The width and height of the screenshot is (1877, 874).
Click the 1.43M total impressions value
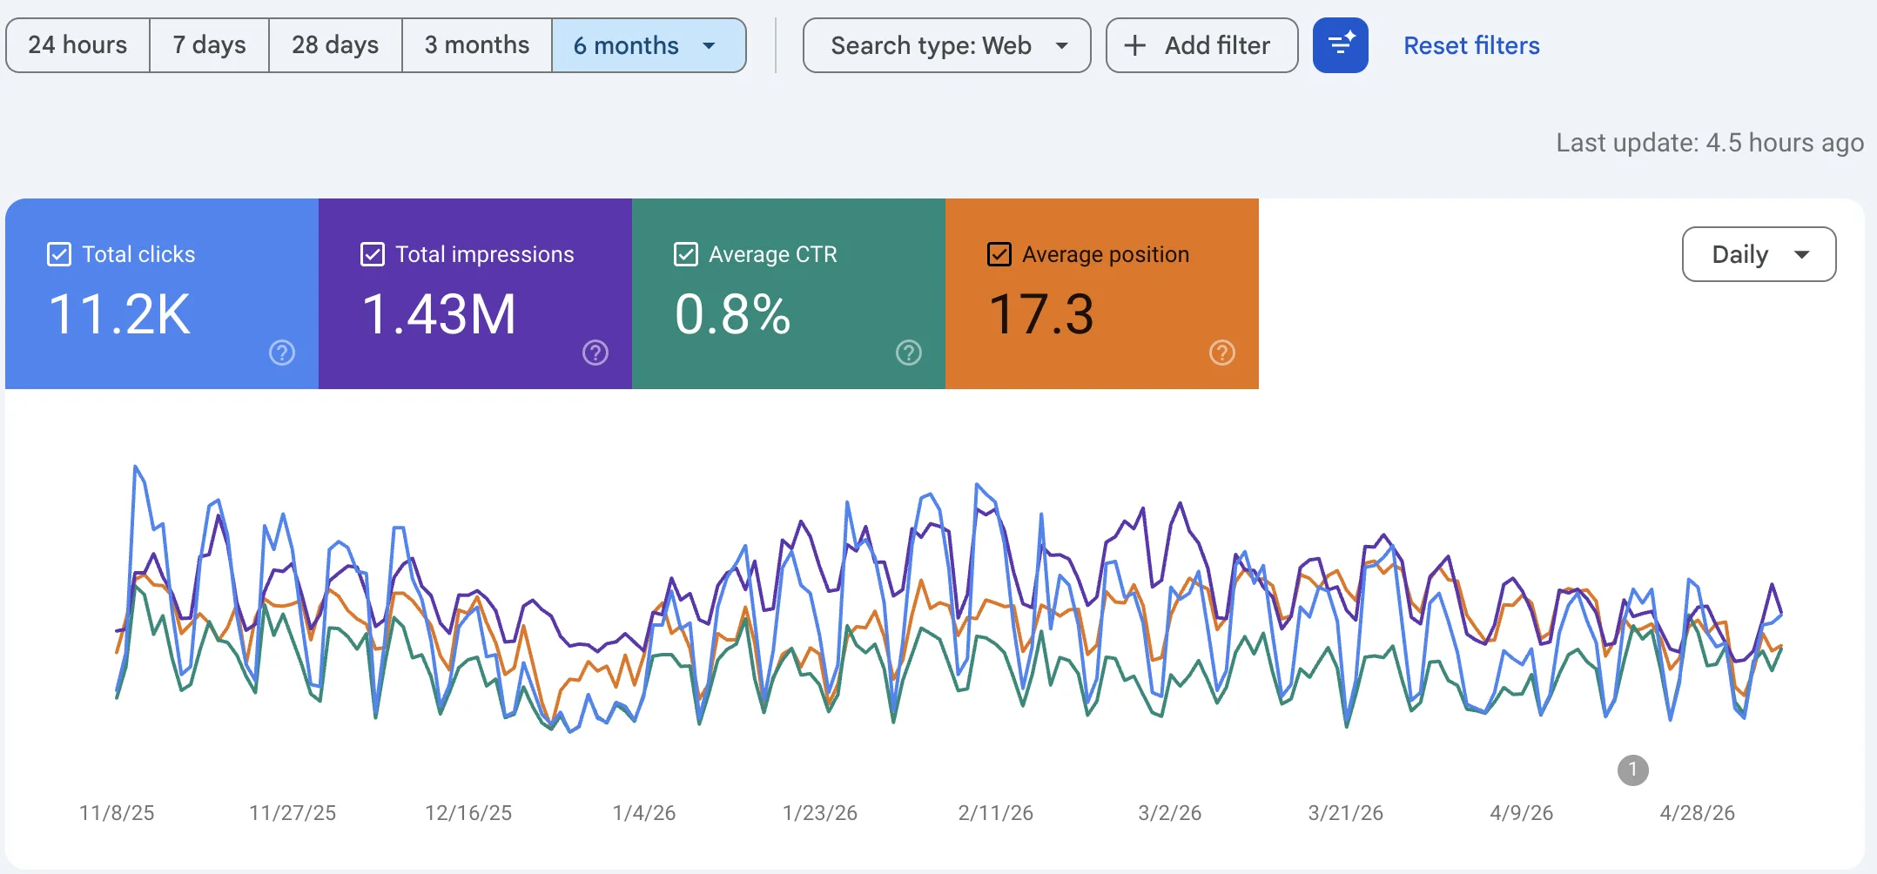[x=439, y=314]
